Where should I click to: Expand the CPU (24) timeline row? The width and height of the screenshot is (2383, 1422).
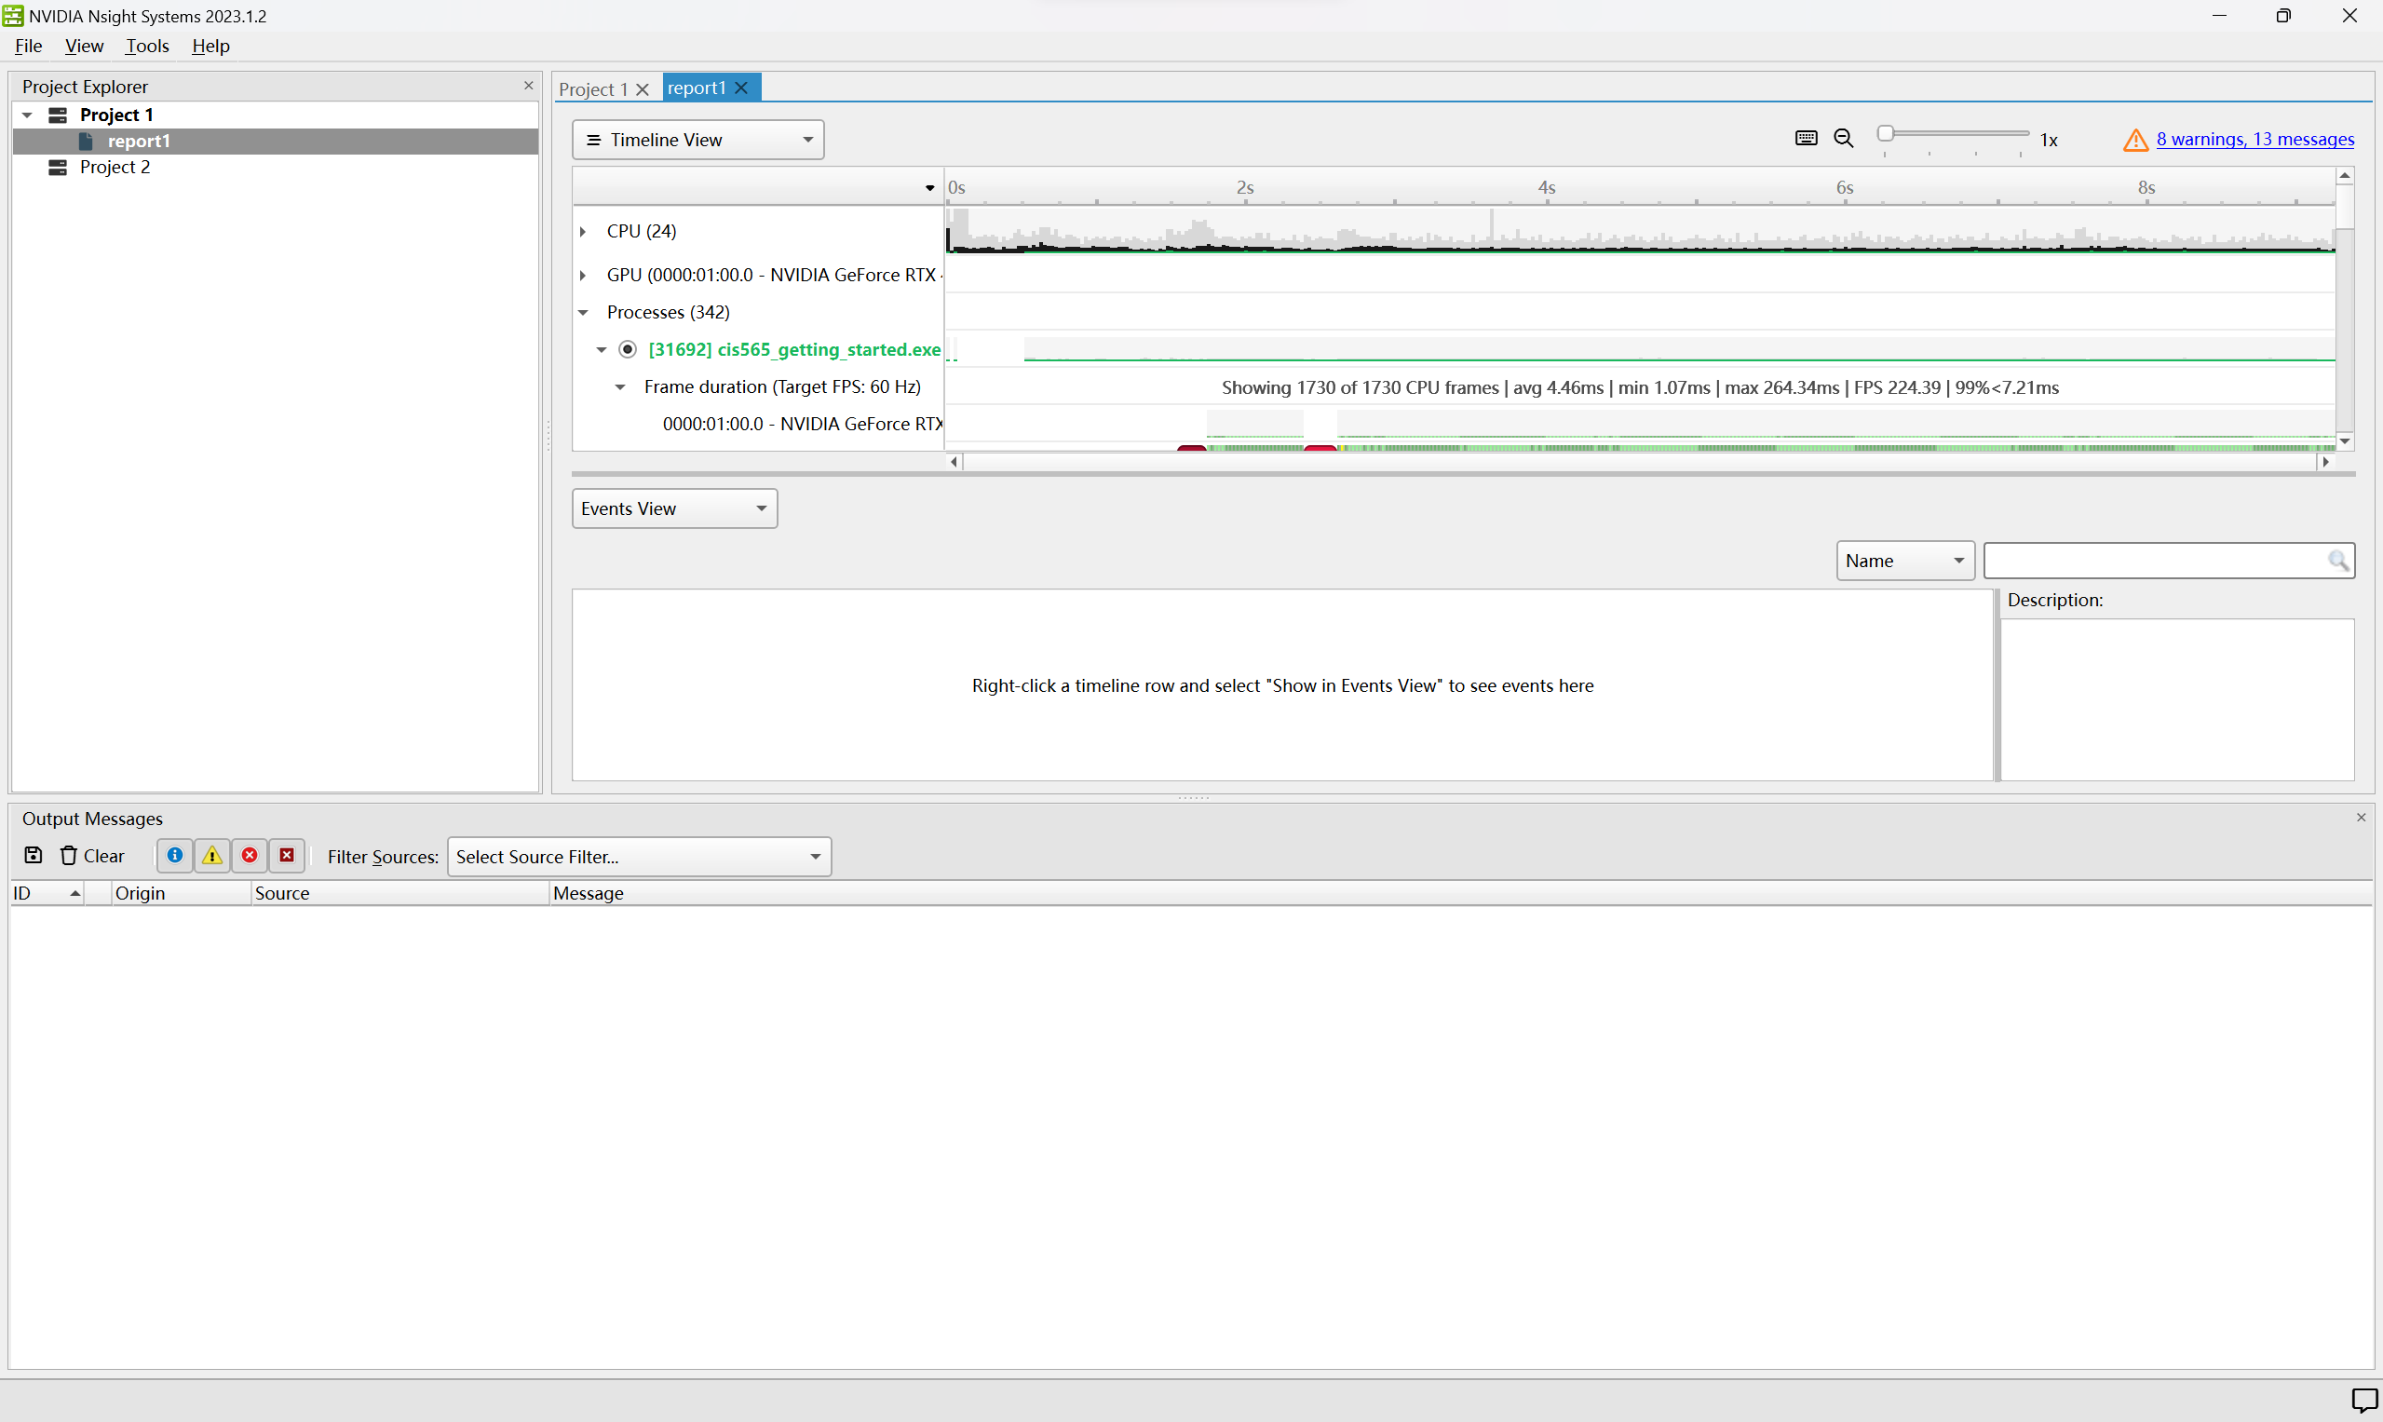point(583,231)
